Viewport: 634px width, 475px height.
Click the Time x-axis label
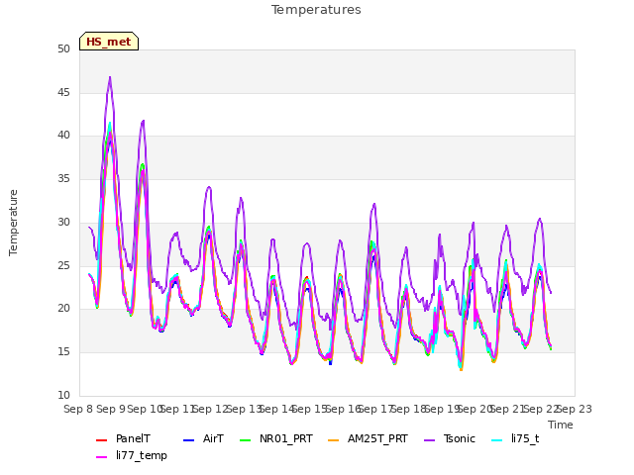561,425
